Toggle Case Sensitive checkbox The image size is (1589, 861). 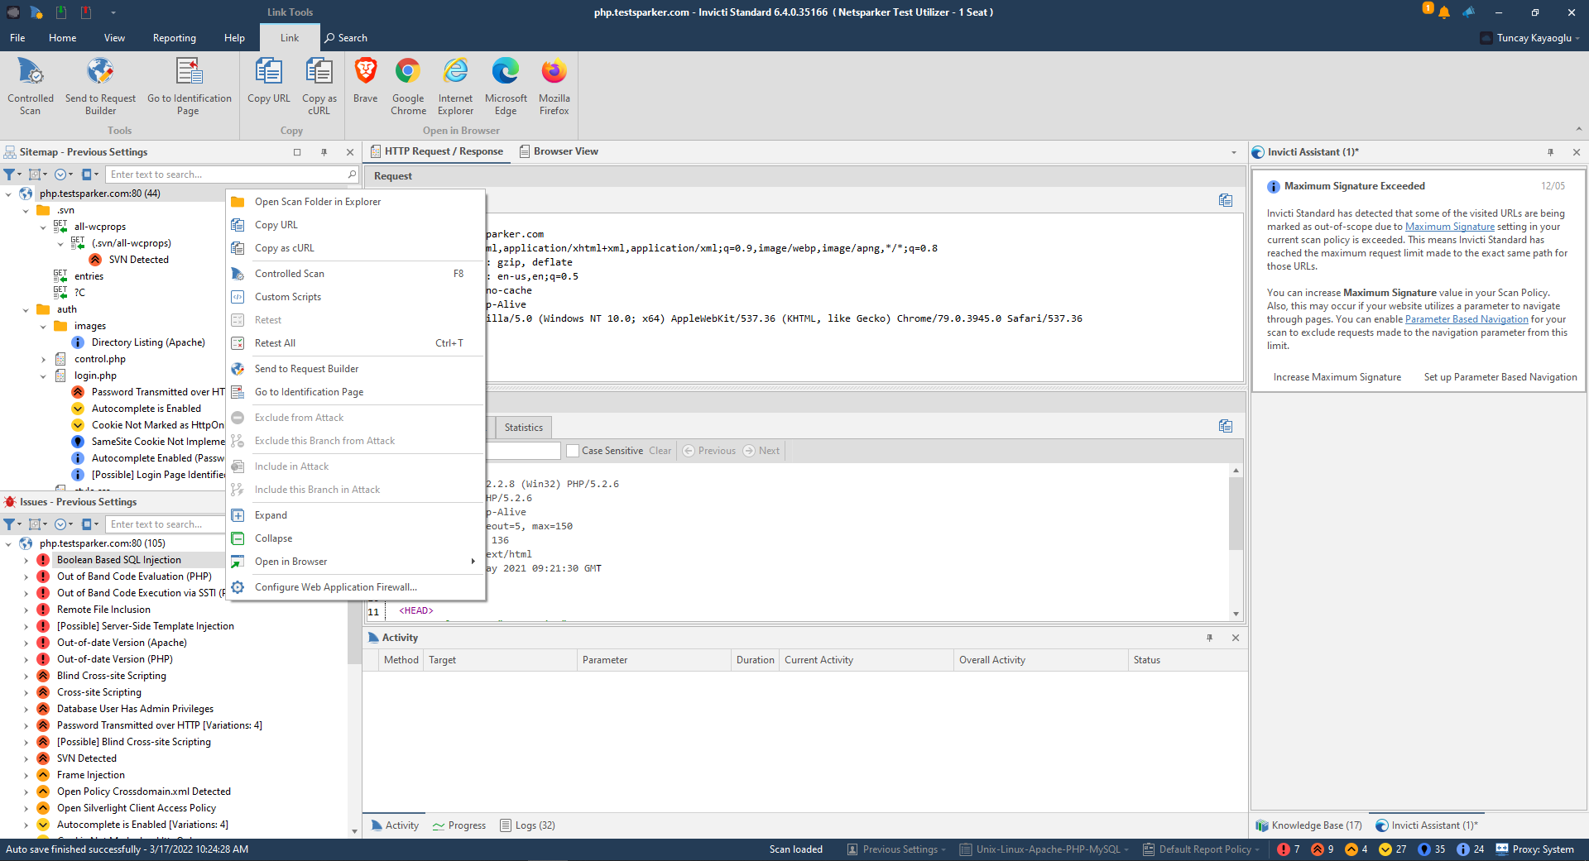point(573,451)
